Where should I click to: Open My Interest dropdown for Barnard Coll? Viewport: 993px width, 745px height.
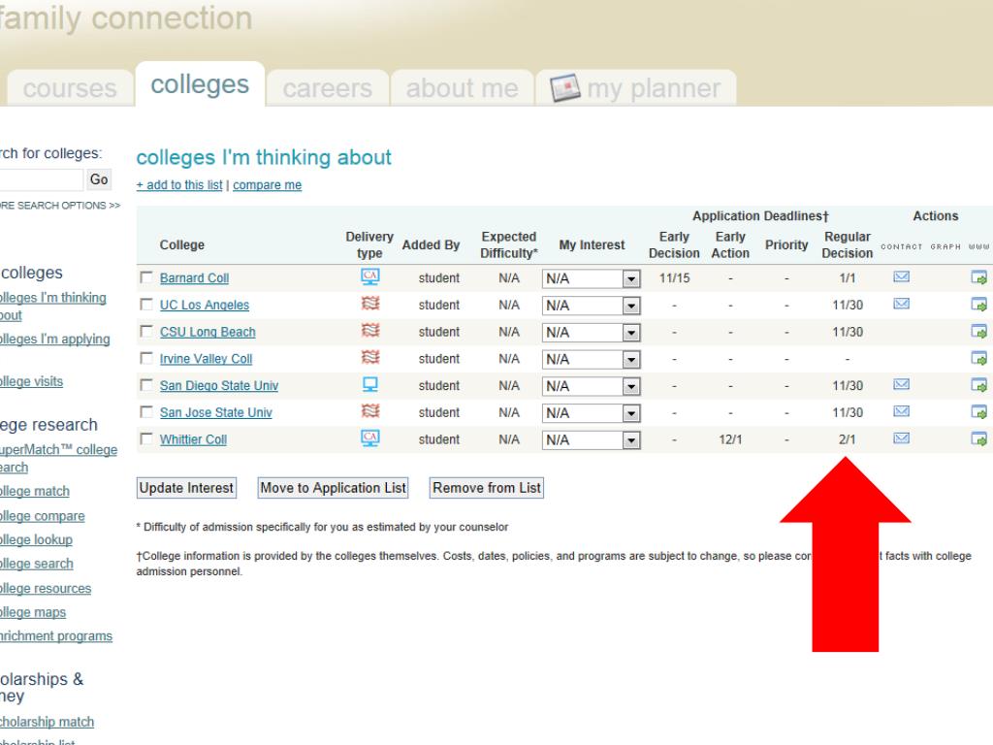pos(592,278)
